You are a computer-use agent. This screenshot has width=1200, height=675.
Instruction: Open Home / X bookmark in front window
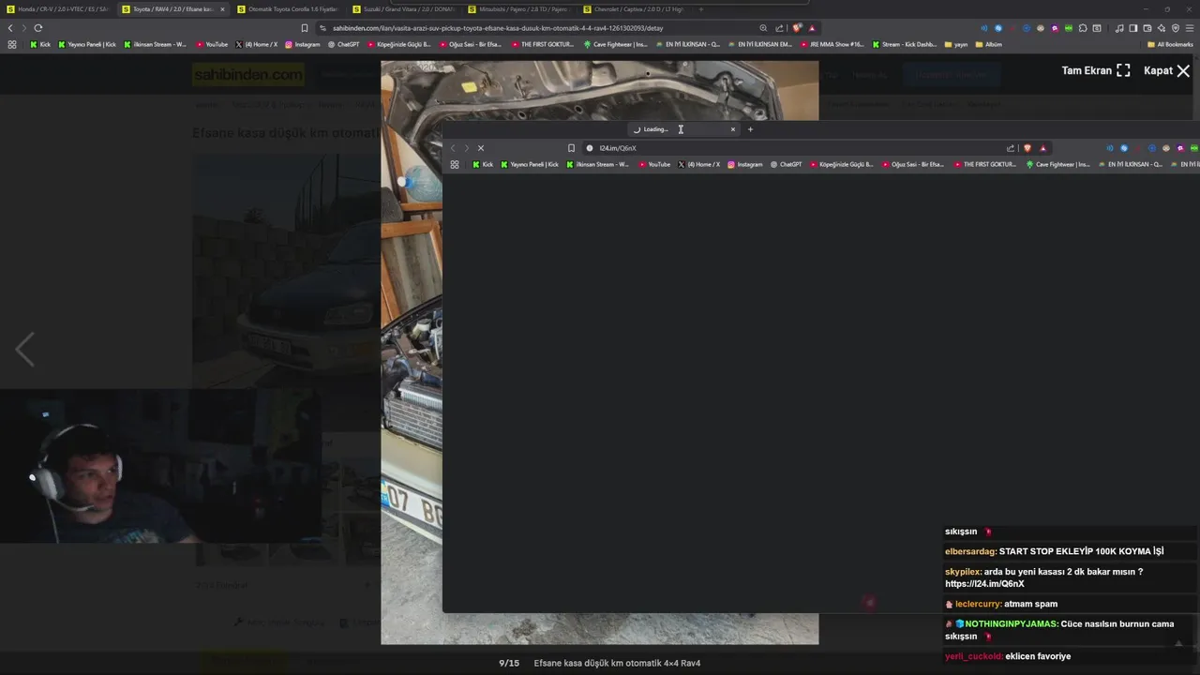(698, 164)
